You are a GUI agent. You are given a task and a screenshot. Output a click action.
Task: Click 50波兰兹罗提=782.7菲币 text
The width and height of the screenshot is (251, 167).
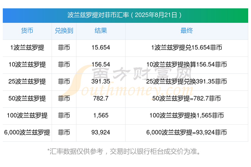click(x=187, y=99)
